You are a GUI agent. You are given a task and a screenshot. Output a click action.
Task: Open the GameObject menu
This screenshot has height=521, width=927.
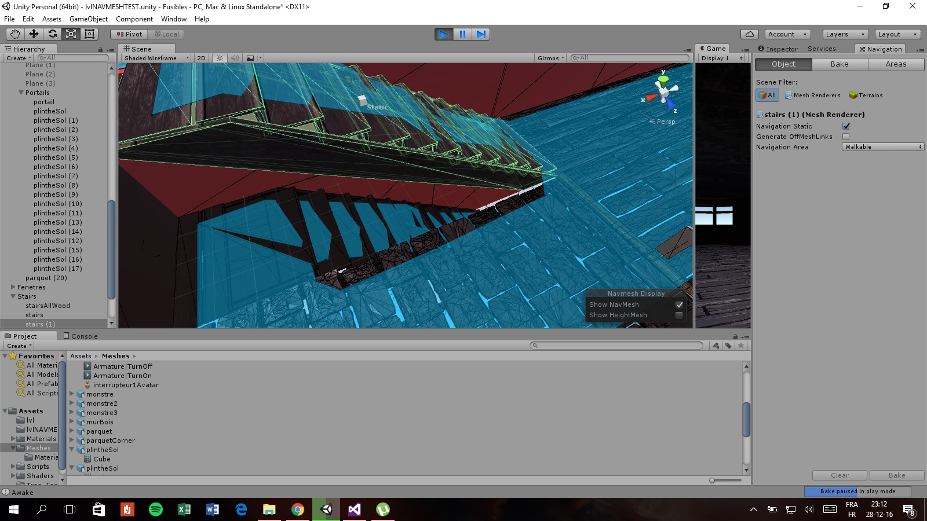point(89,19)
